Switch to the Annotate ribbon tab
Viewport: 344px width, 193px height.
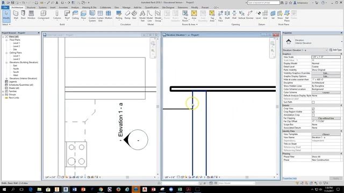[63, 8]
